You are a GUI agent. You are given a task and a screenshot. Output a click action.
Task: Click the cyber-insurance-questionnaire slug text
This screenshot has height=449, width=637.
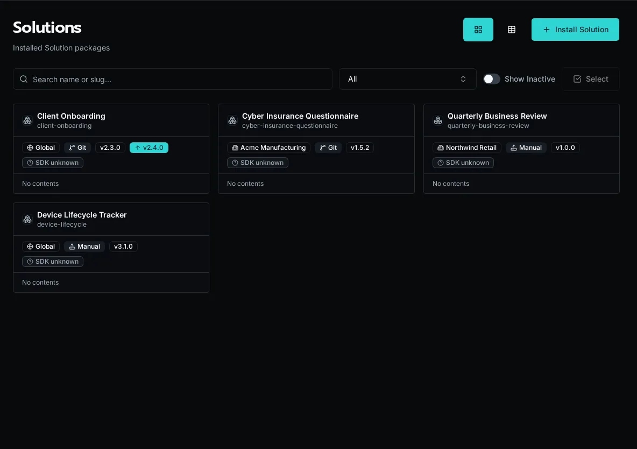coord(290,126)
